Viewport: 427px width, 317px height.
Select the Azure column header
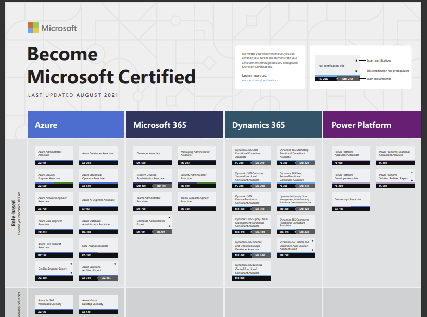click(76, 125)
